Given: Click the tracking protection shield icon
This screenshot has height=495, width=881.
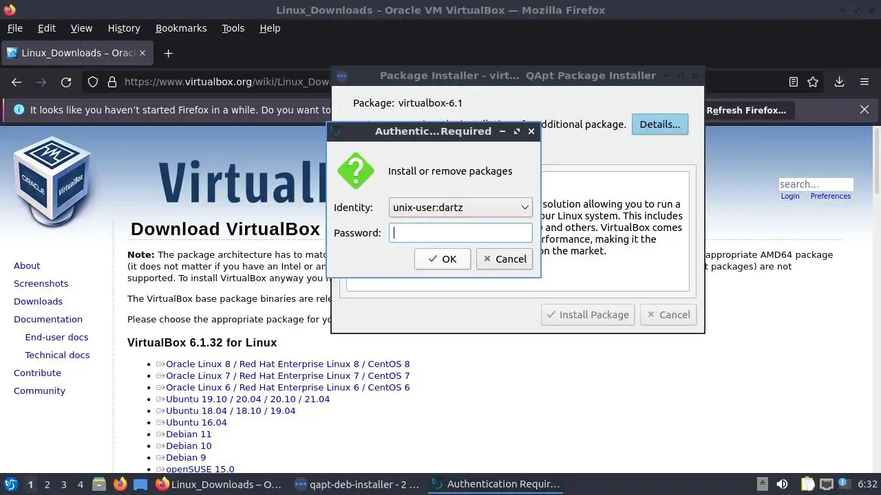Looking at the screenshot, I should pyautogui.click(x=93, y=82).
